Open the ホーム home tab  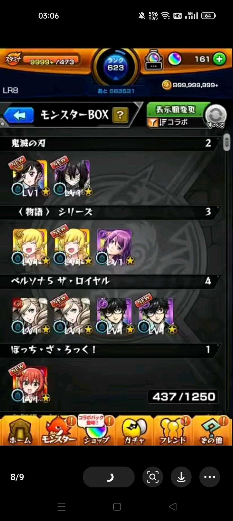coord(20,431)
